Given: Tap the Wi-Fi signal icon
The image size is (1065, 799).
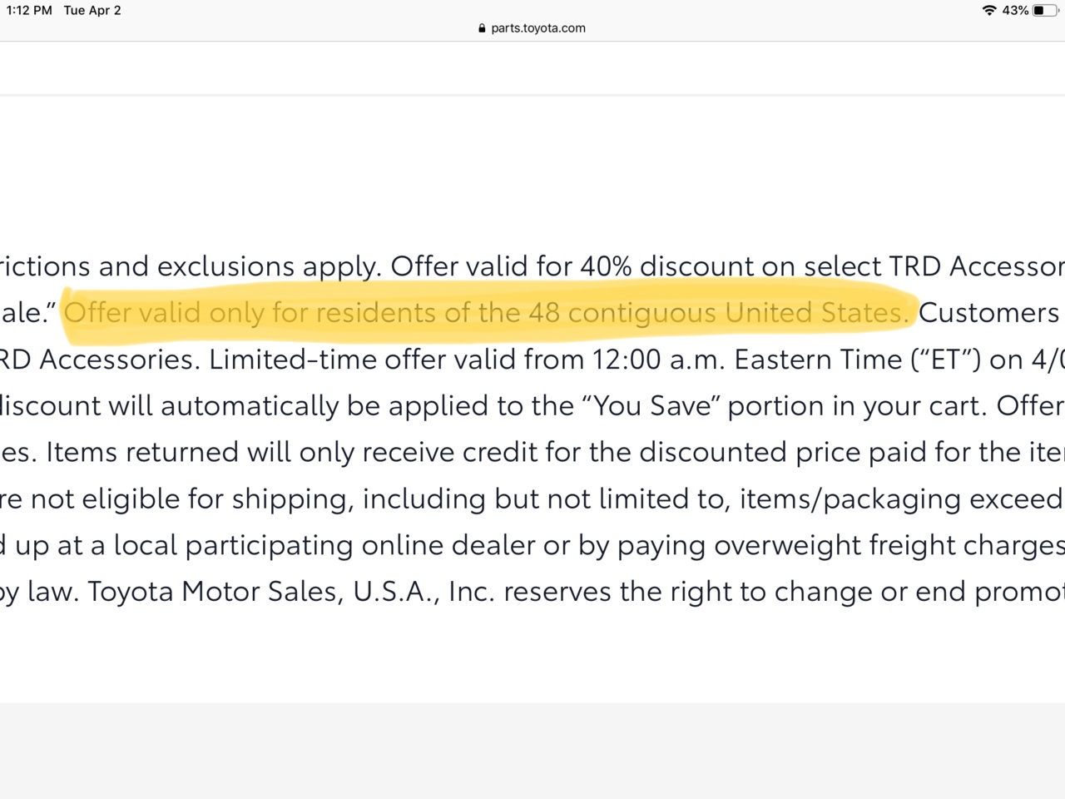Looking at the screenshot, I should pos(989,11).
